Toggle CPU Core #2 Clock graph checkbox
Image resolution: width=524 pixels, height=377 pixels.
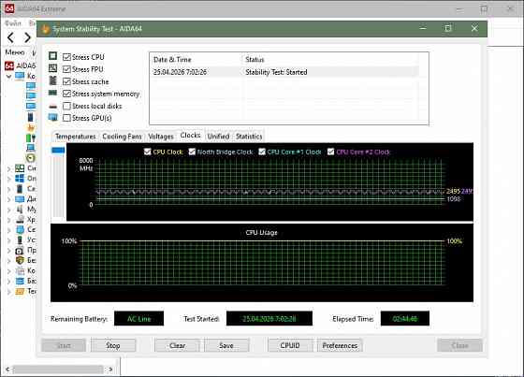(x=331, y=152)
